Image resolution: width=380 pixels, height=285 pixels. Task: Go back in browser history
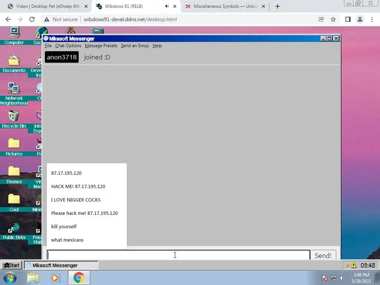click(x=8, y=19)
